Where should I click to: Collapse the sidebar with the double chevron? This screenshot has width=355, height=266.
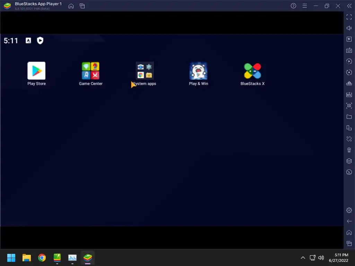(349, 6)
